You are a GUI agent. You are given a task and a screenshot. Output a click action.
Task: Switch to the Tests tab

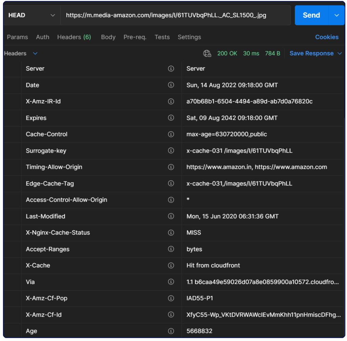coord(162,37)
